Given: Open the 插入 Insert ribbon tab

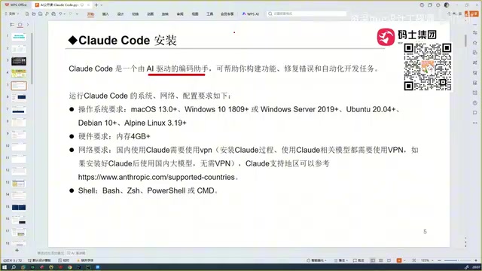Looking at the screenshot, I should 105,14.
